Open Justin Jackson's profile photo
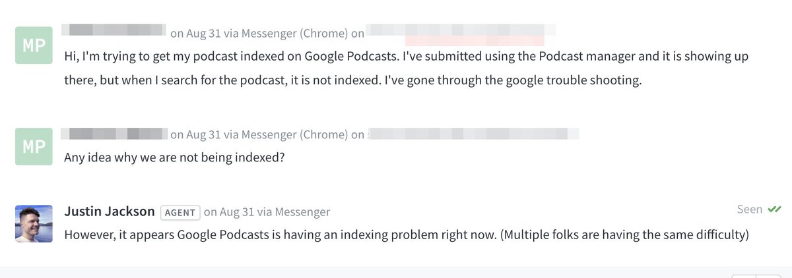The width and height of the screenshot is (792, 278). (x=33, y=224)
